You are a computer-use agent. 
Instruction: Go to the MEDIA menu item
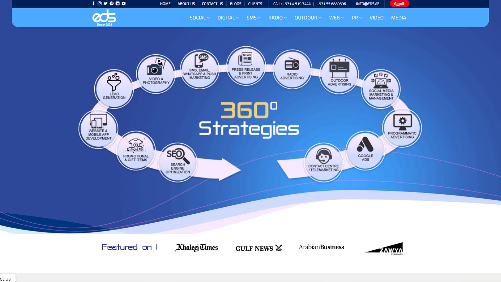(398, 18)
